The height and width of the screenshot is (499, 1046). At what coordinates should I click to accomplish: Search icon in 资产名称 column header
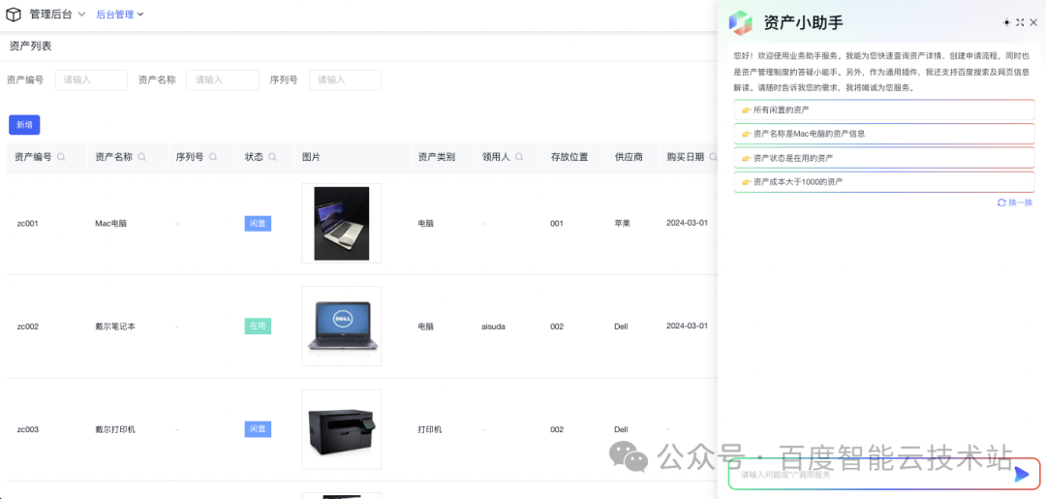[x=142, y=157]
